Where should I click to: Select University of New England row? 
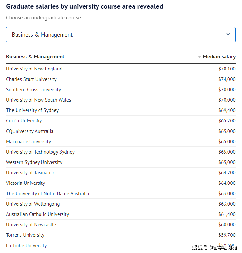point(121,69)
